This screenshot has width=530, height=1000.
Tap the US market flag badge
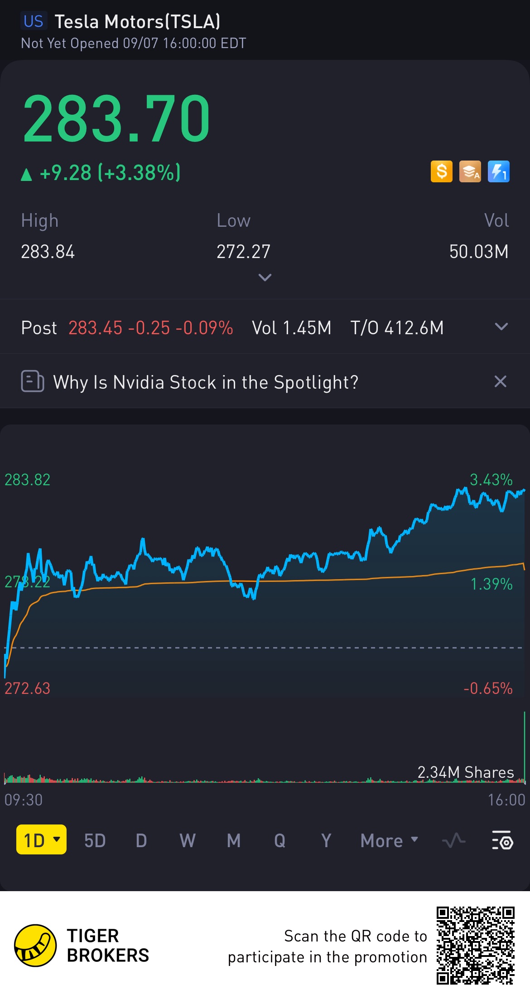pyautogui.click(x=33, y=21)
